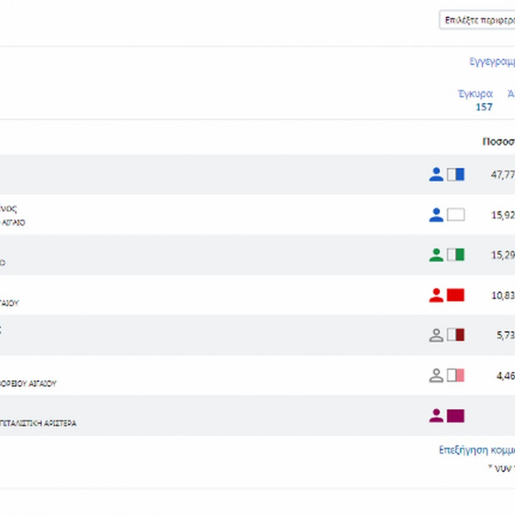Click the blue person icon beside 47,77
Image resolution: width=515 pixels, height=515 pixels.
click(436, 175)
